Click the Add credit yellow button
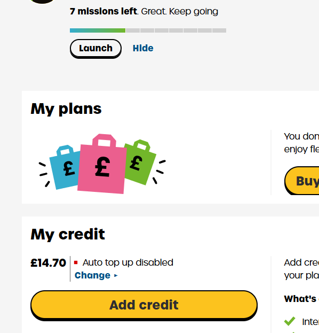319x333 pixels. pos(144,305)
